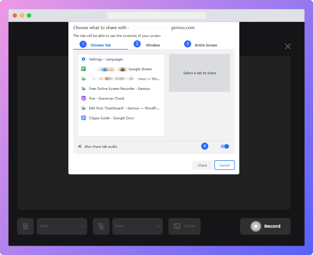Select the Settings - Languages tab row

tap(121, 59)
